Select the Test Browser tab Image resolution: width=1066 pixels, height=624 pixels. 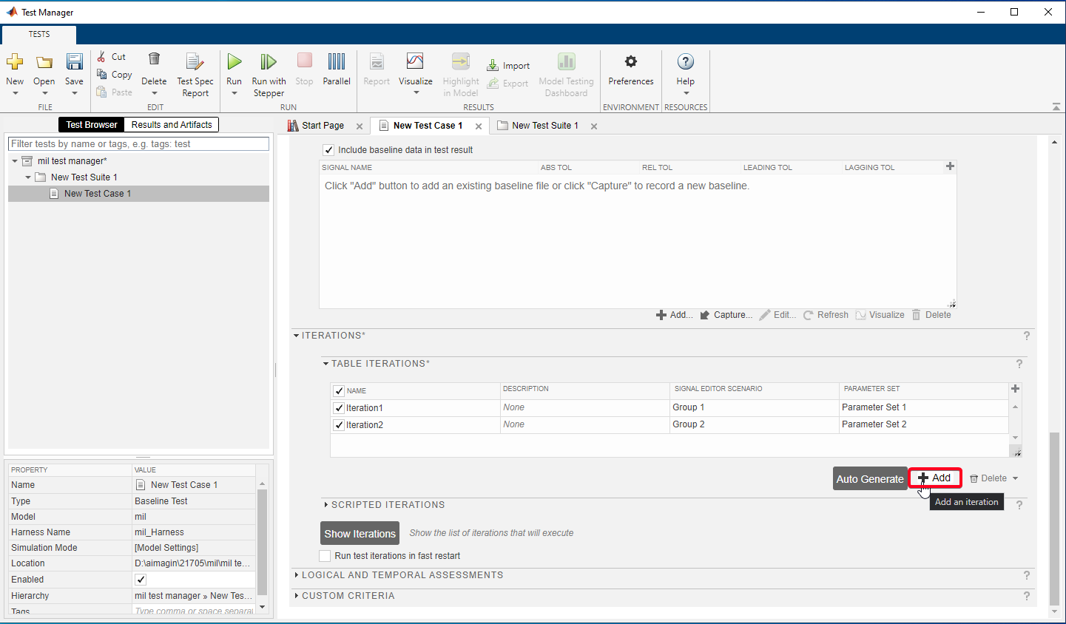tap(92, 125)
